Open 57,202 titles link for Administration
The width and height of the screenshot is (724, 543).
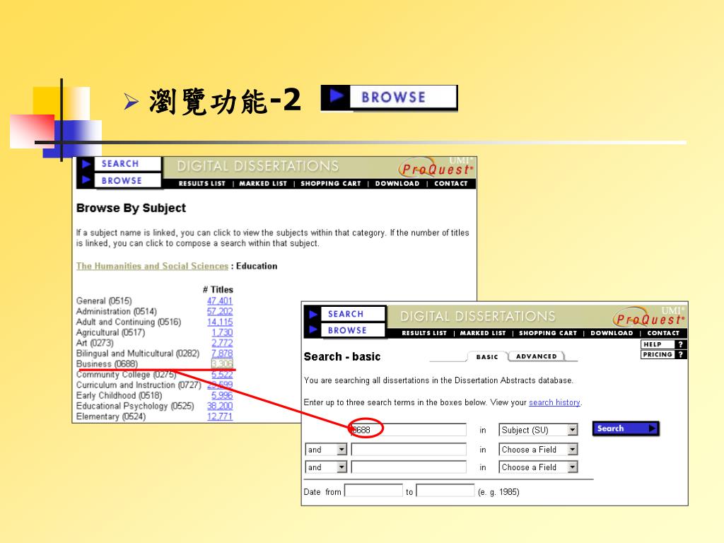pyautogui.click(x=220, y=311)
